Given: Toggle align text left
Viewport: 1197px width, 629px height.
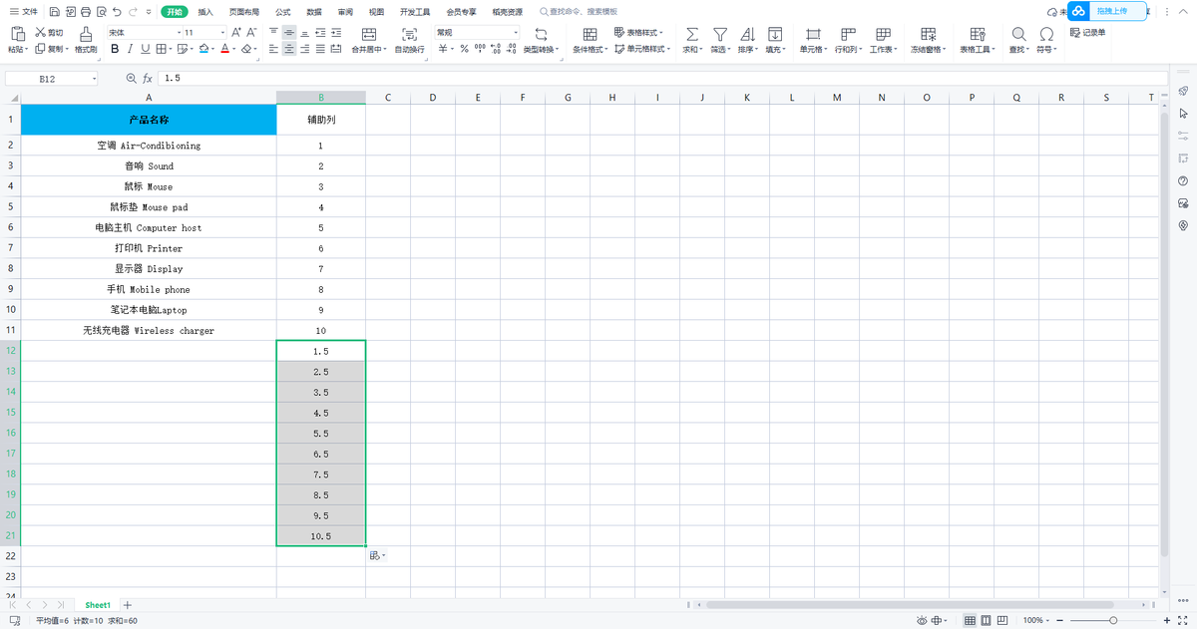Looking at the screenshot, I should pyautogui.click(x=273, y=48).
